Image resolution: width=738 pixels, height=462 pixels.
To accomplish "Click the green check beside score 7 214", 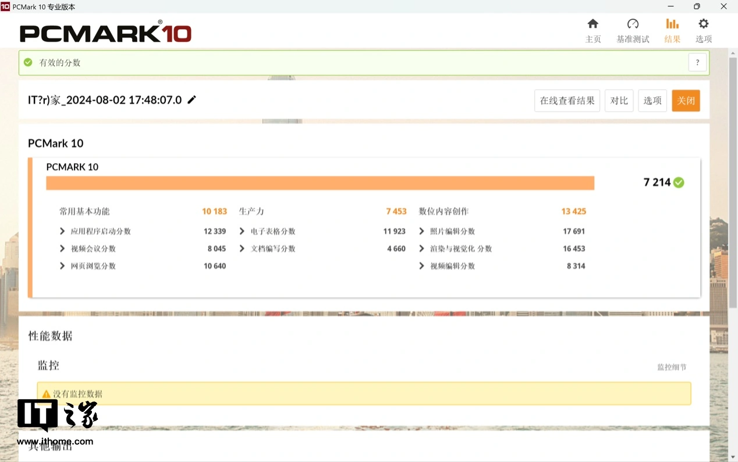I will click(x=679, y=182).
